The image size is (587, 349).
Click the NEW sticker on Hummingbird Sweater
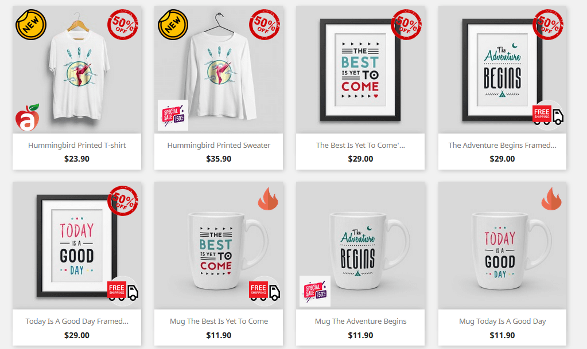(x=173, y=25)
